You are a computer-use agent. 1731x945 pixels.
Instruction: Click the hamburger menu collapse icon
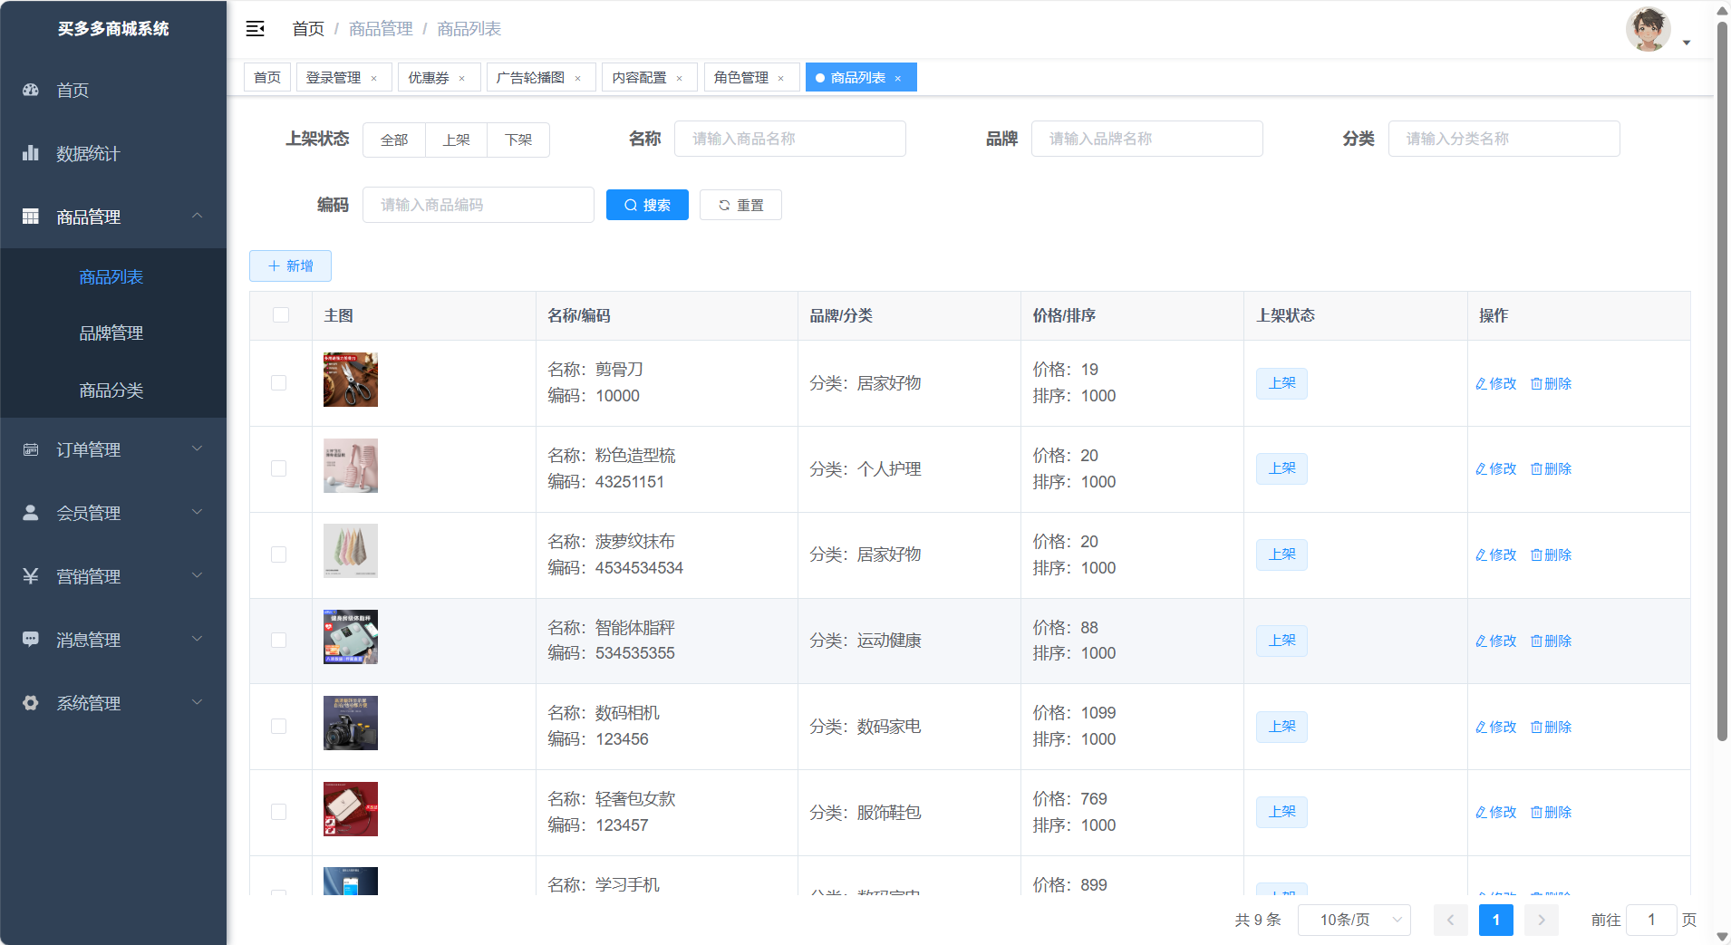point(256,29)
